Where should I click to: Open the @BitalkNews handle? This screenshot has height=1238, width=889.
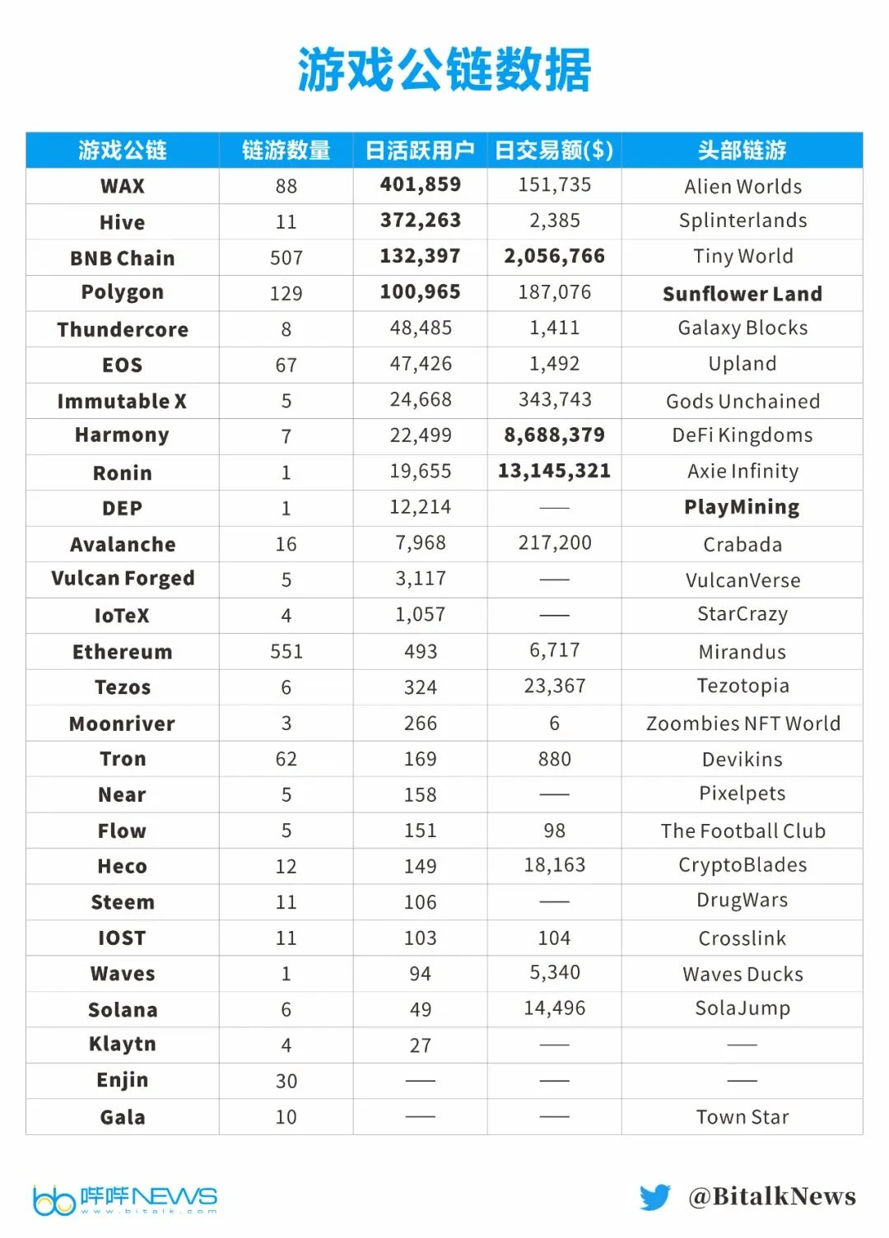coord(772,1197)
